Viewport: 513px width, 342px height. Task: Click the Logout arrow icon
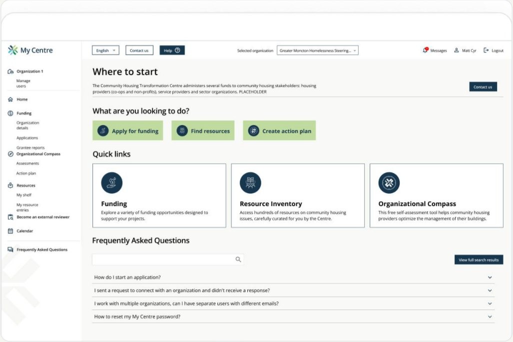(486, 50)
